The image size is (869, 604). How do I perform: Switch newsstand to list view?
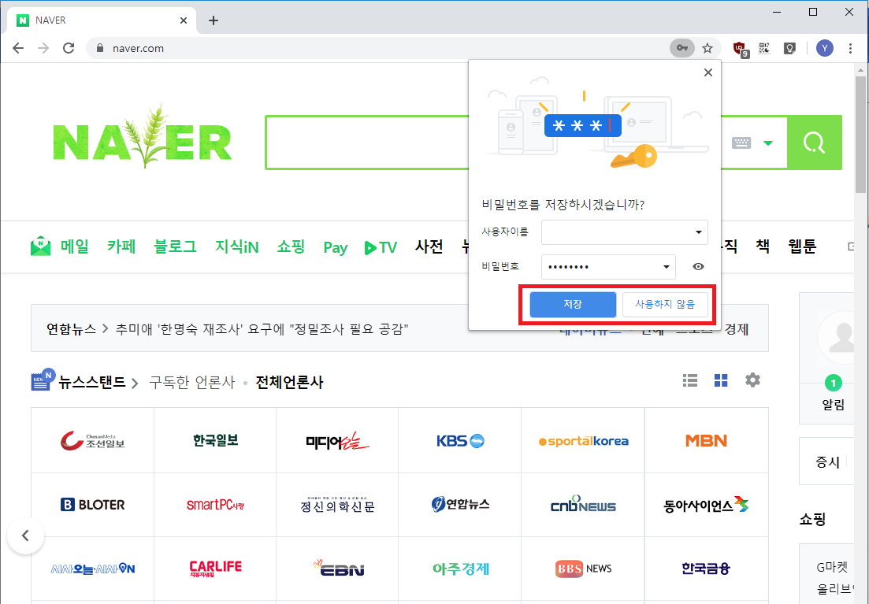point(690,380)
